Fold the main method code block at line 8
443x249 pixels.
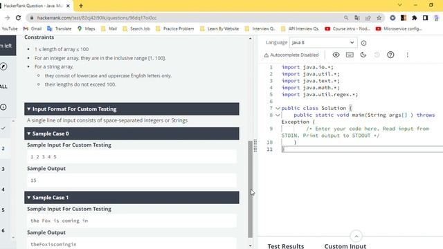278,115
